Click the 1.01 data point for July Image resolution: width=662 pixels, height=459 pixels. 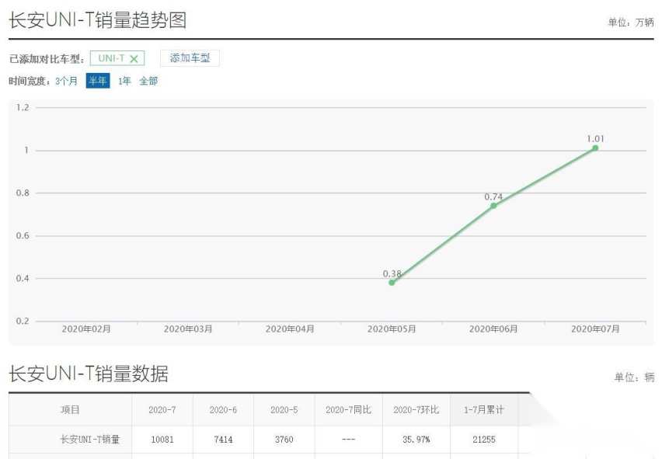pyautogui.click(x=595, y=148)
